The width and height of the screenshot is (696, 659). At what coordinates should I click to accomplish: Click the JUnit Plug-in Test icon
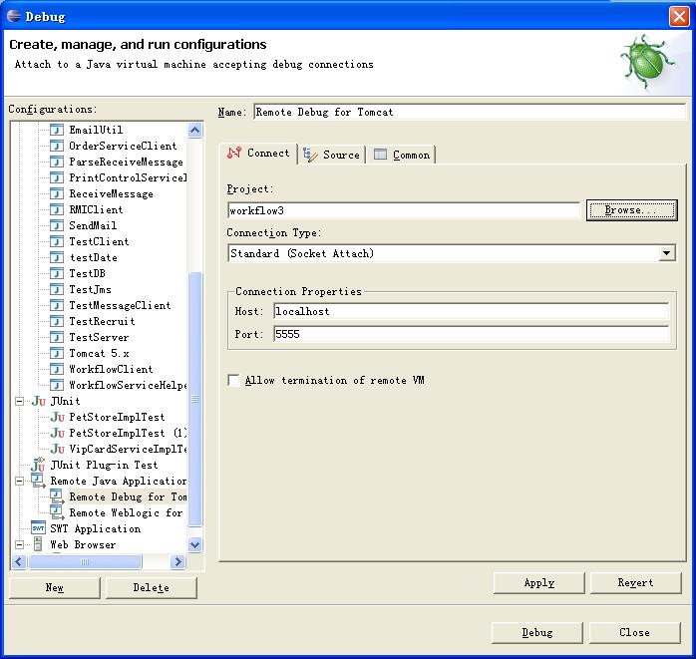tap(38, 465)
